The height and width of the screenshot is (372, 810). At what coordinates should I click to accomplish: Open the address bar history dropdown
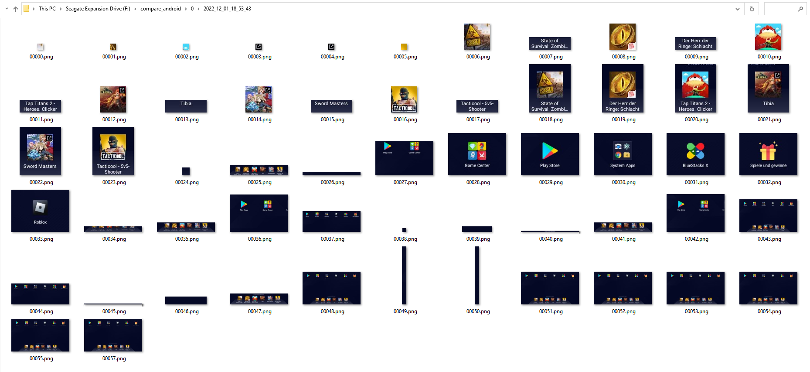pos(738,9)
